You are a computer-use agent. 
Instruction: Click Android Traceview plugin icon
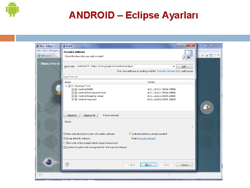(76, 100)
